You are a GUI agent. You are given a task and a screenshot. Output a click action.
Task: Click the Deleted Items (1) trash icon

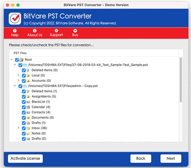point(28,91)
